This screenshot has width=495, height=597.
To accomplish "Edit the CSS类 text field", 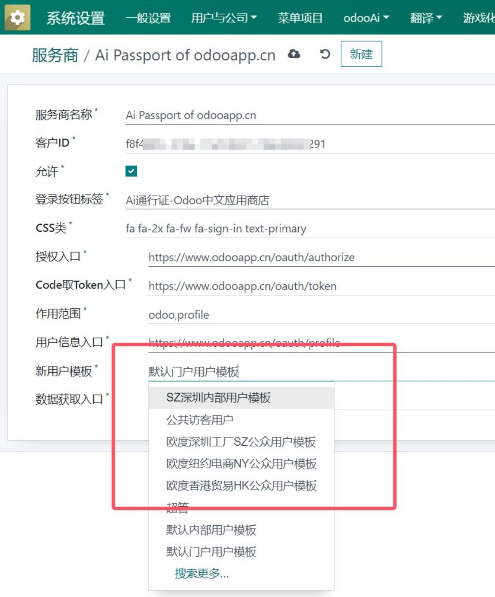I will [x=309, y=228].
